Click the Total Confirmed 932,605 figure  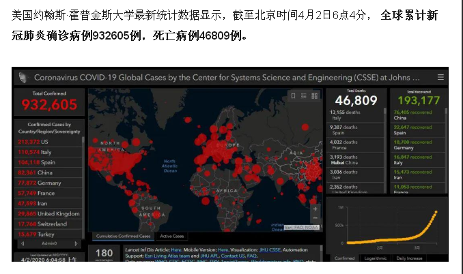49,104
